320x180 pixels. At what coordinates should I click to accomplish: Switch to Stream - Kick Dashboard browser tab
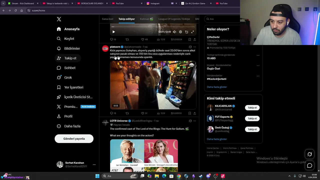(23, 3)
